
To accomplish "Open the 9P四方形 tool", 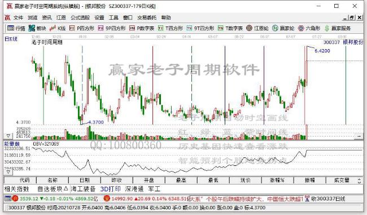I will [x=112, y=28].
